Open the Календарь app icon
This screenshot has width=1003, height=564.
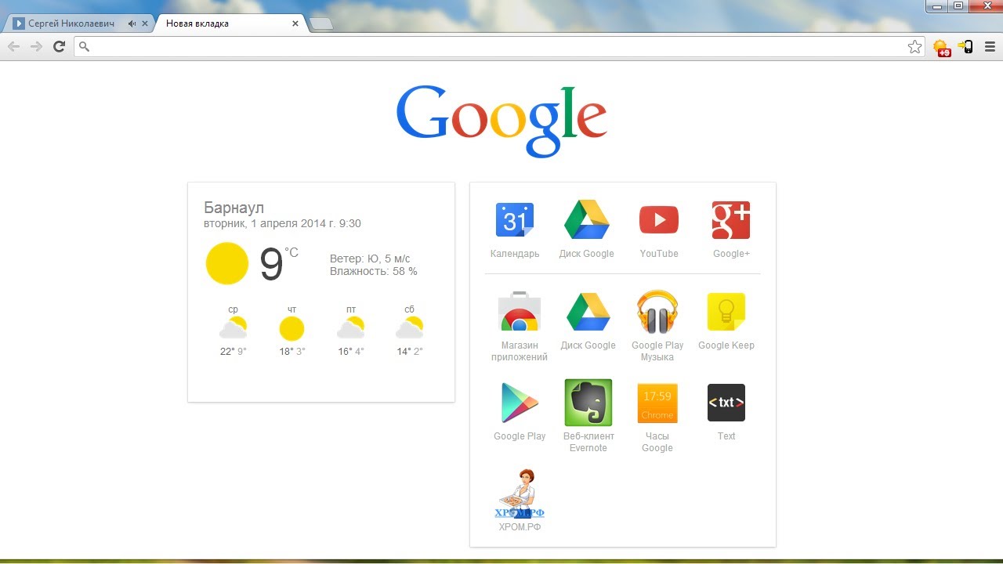515,220
